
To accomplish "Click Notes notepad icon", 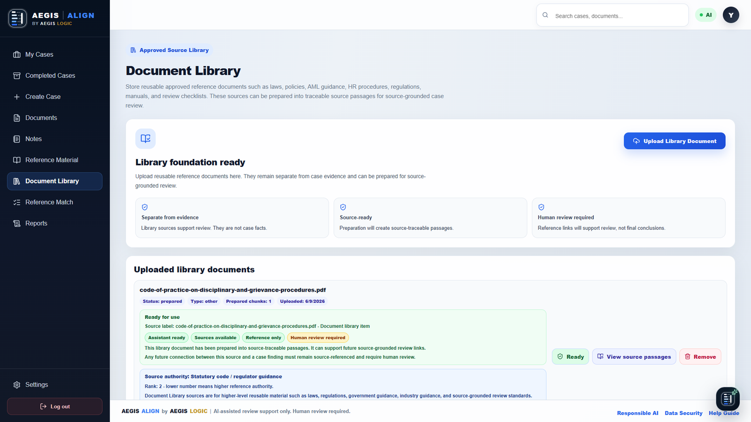I will pyautogui.click(x=17, y=139).
